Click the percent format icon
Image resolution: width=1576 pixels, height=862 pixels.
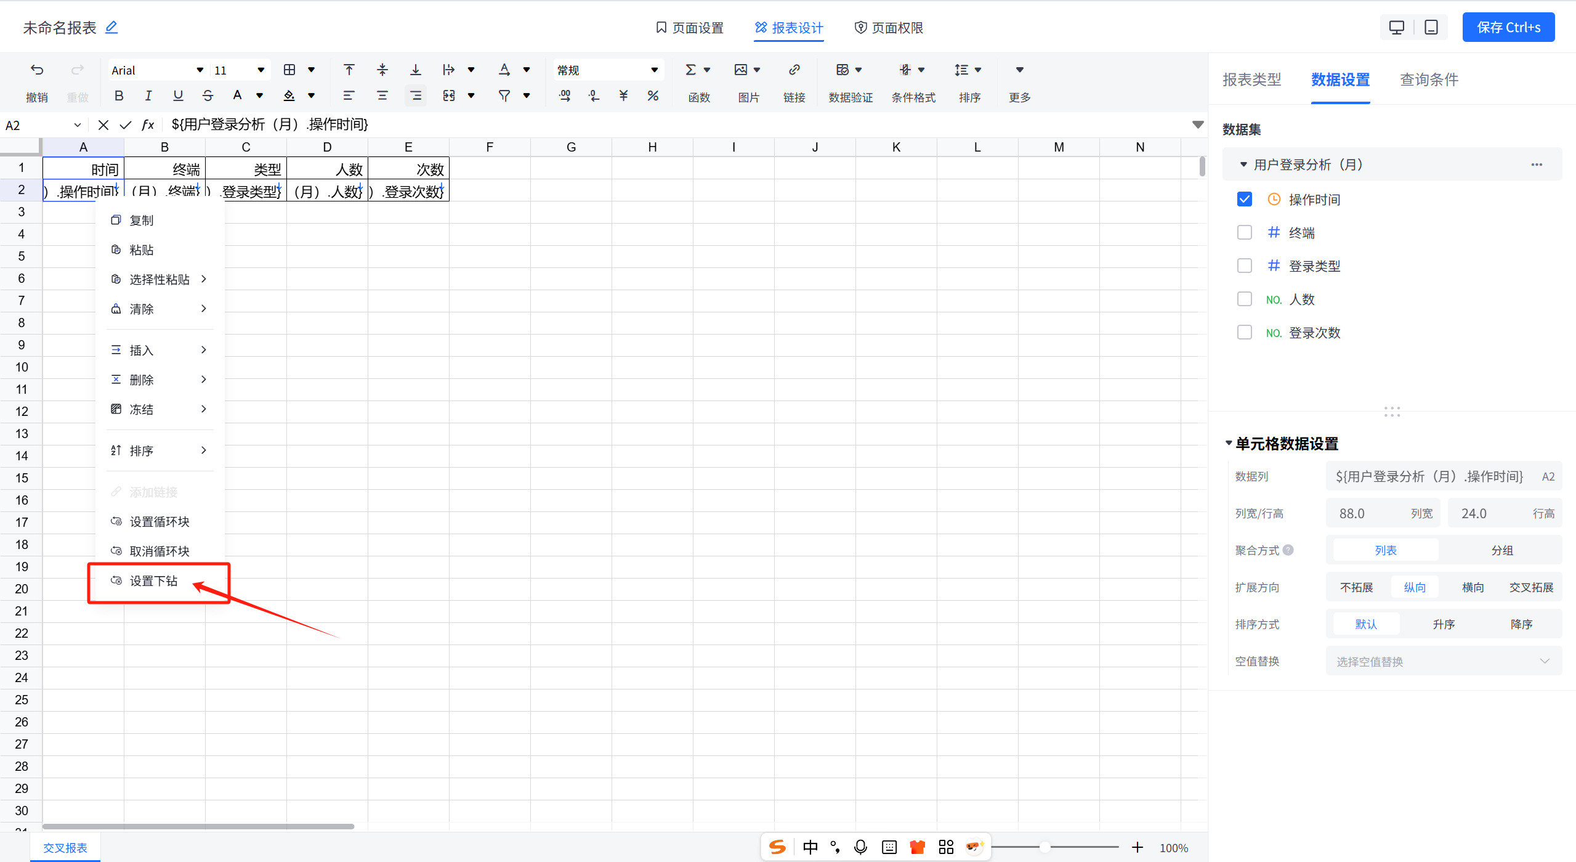coord(653,96)
